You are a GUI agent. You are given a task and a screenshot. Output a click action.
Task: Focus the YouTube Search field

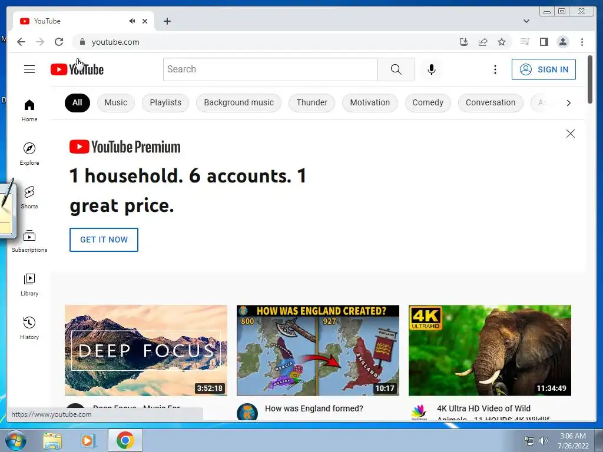click(x=270, y=69)
